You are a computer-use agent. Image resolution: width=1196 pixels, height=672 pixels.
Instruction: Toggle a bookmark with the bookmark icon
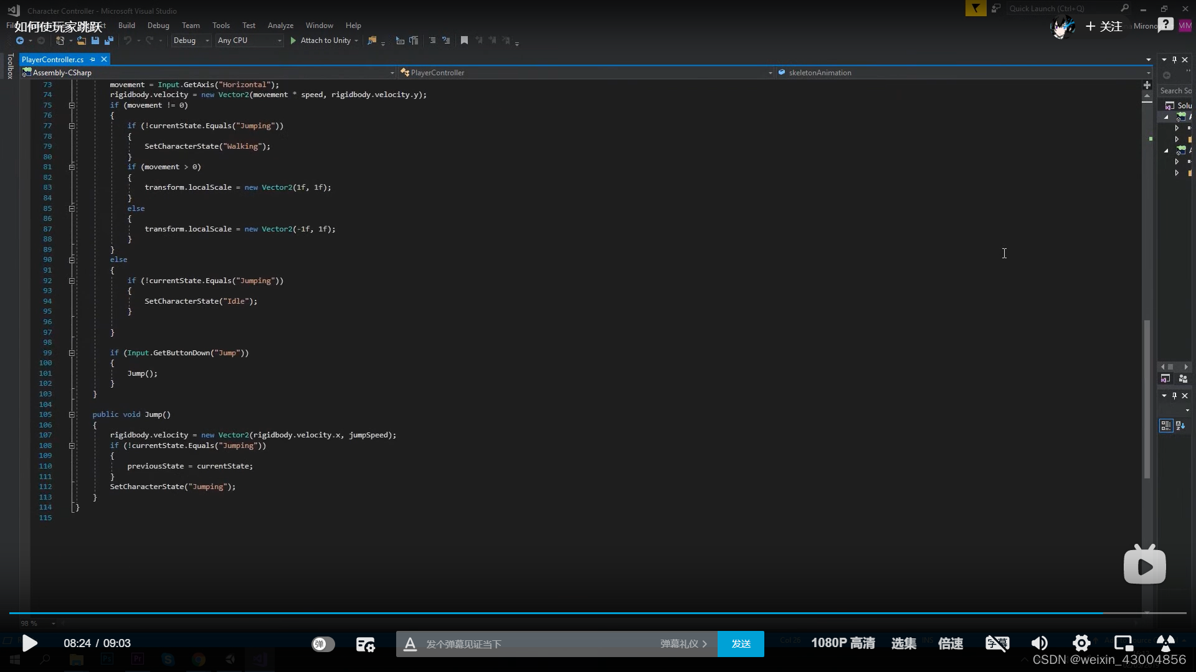pyautogui.click(x=464, y=40)
